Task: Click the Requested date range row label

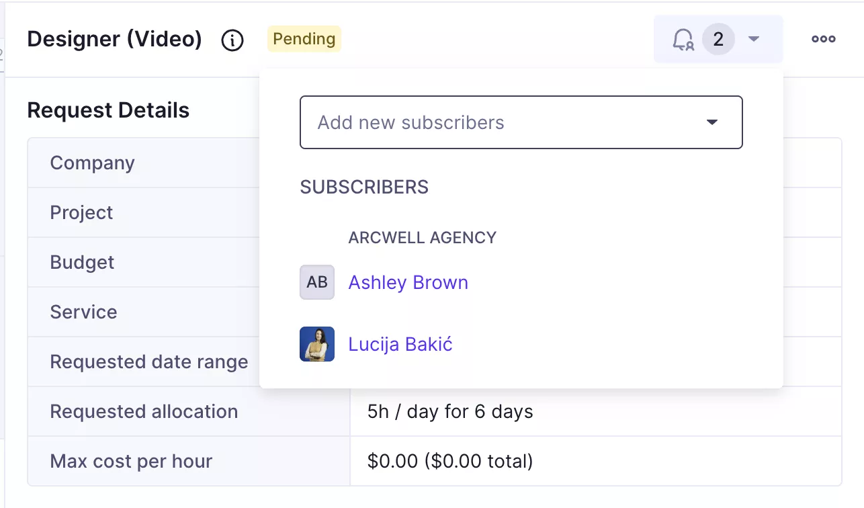Action: pyautogui.click(x=149, y=362)
